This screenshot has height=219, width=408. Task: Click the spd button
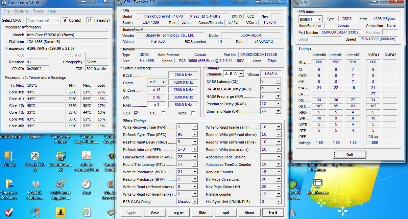coord(226,213)
